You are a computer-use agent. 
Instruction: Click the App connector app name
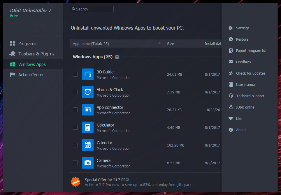coord(110,107)
